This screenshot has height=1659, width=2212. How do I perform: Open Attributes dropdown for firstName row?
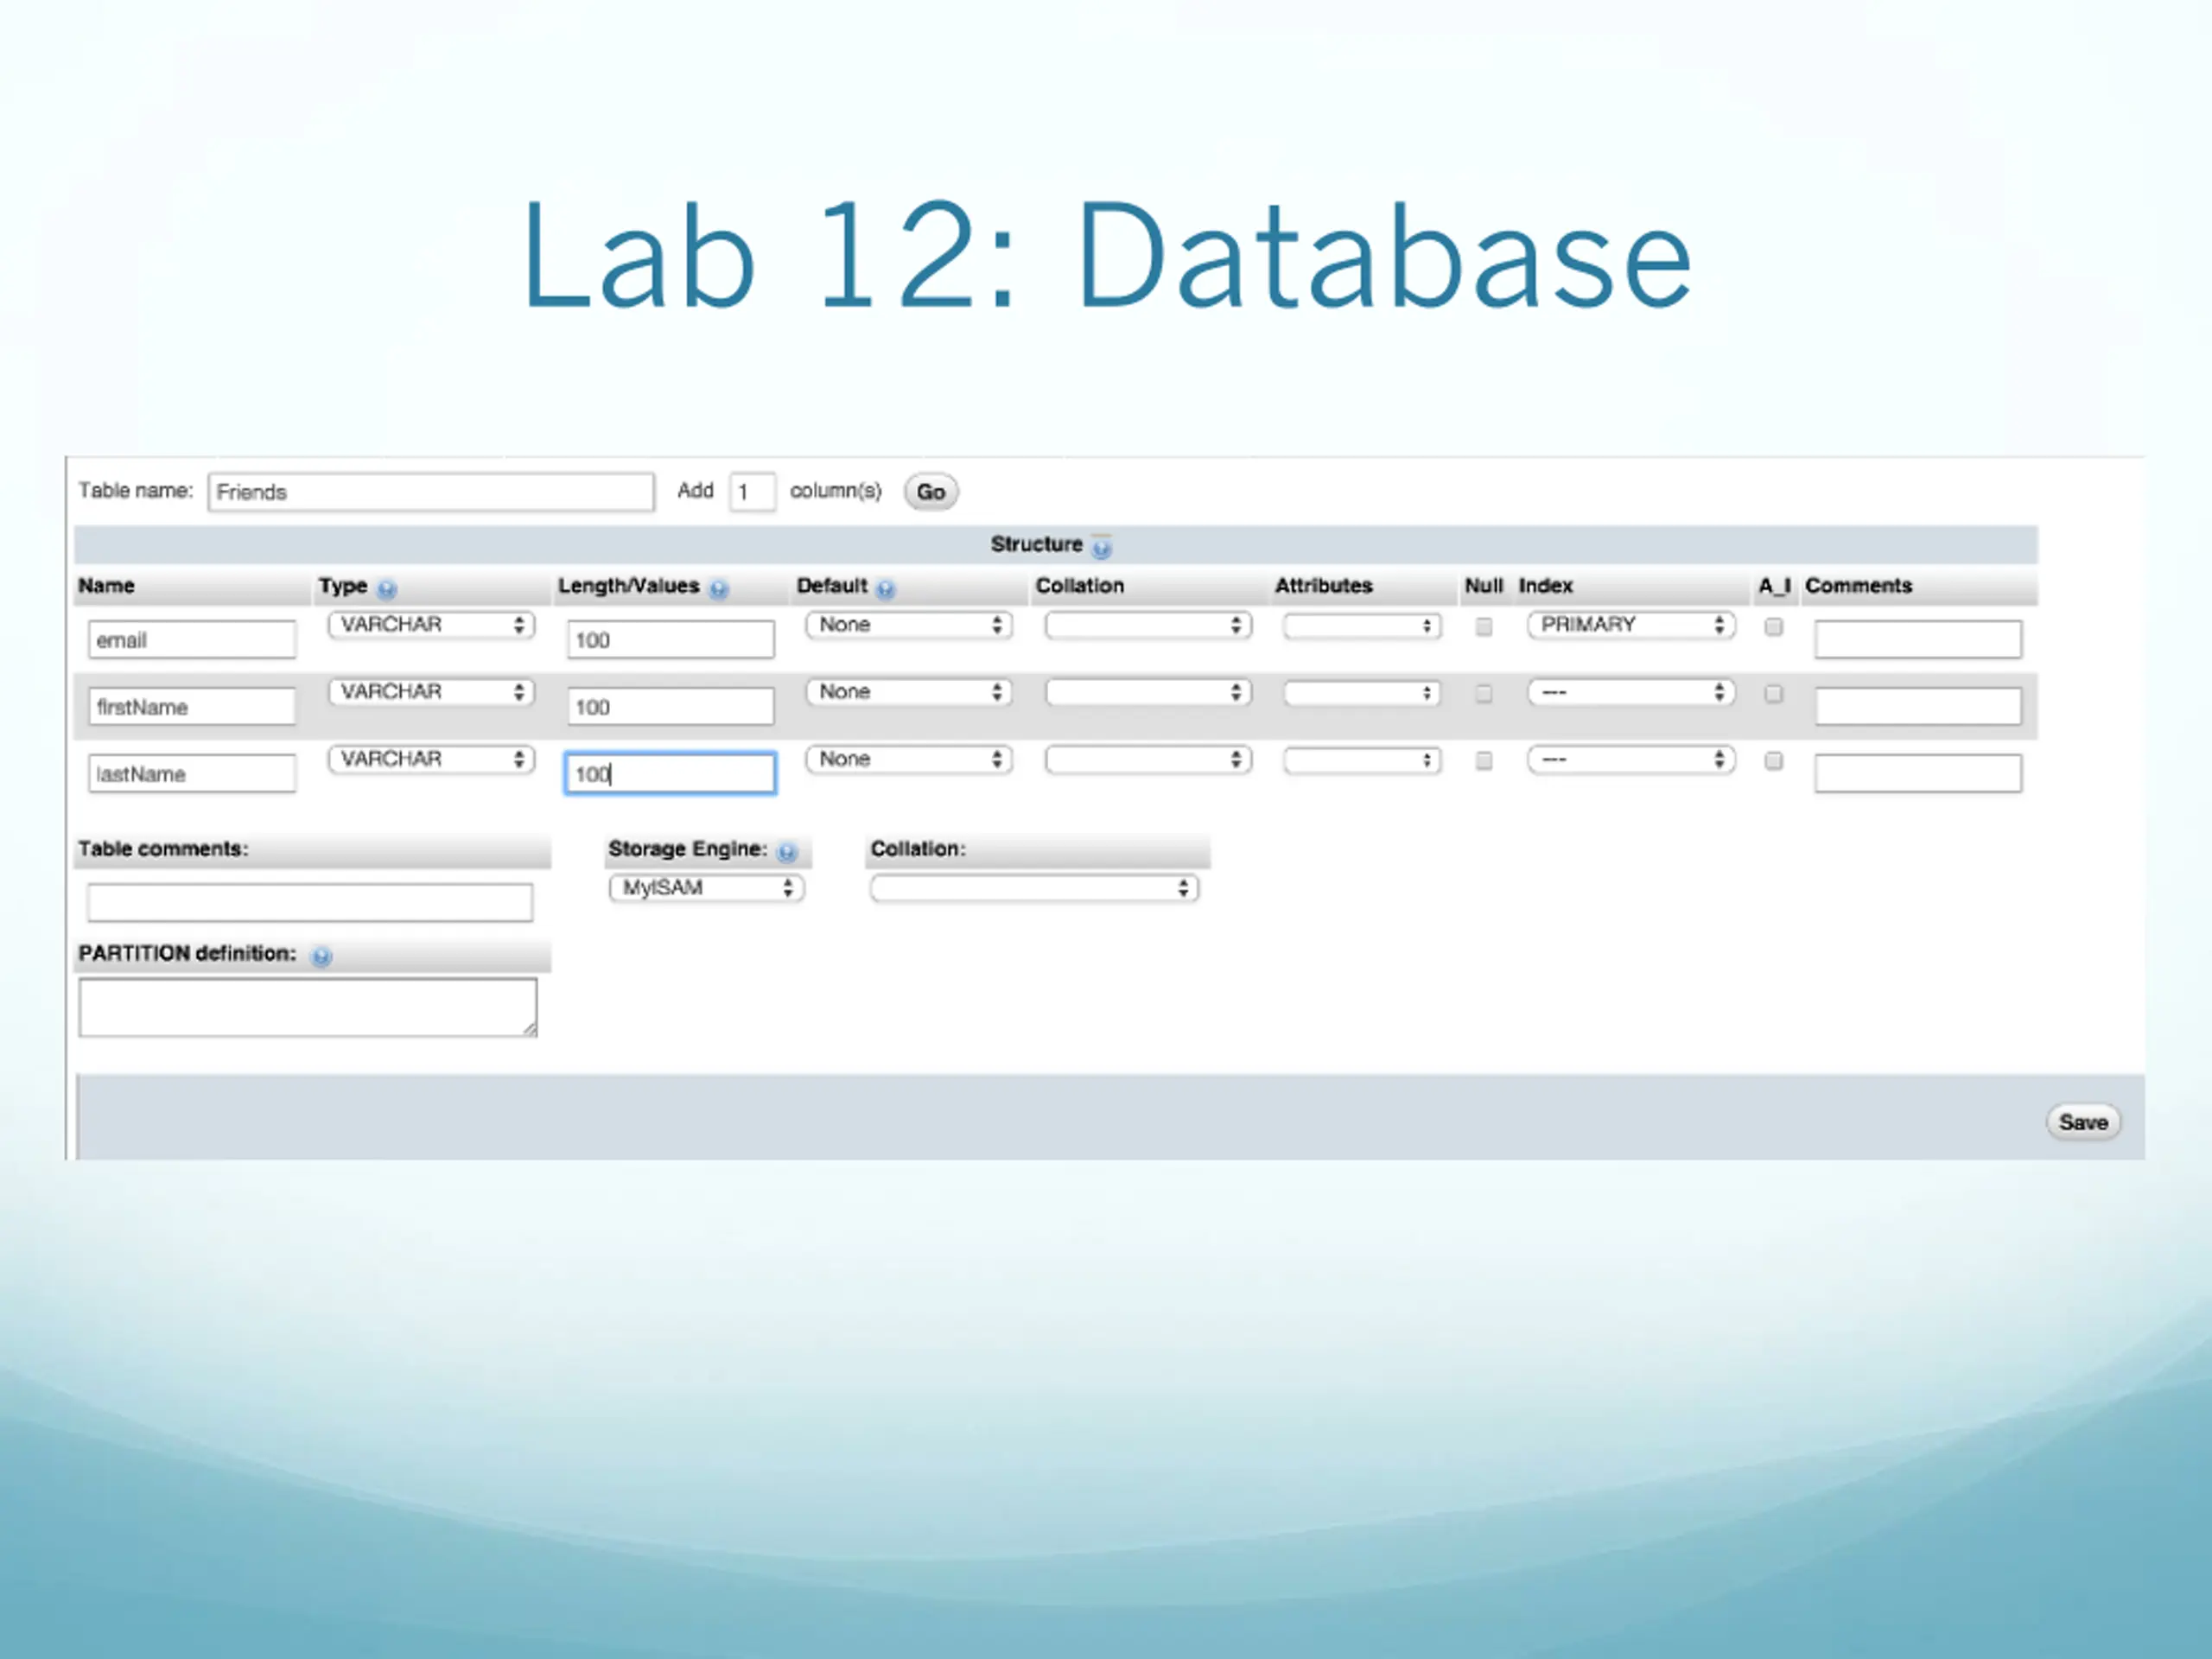coord(1362,693)
